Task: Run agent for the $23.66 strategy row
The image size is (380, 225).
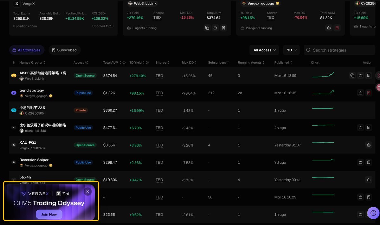Action: click(361, 214)
